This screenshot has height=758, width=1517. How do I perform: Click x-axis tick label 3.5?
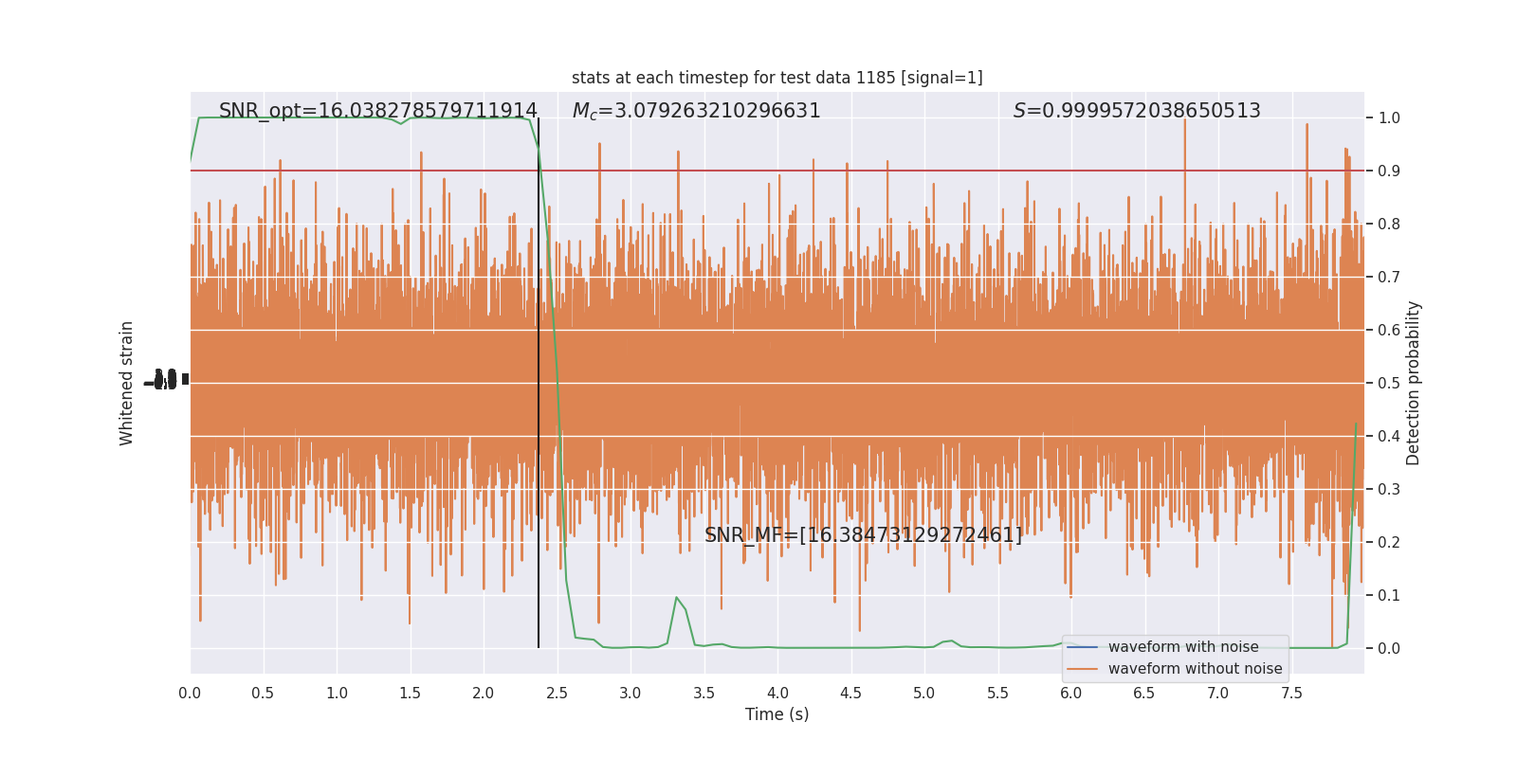point(704,694)
